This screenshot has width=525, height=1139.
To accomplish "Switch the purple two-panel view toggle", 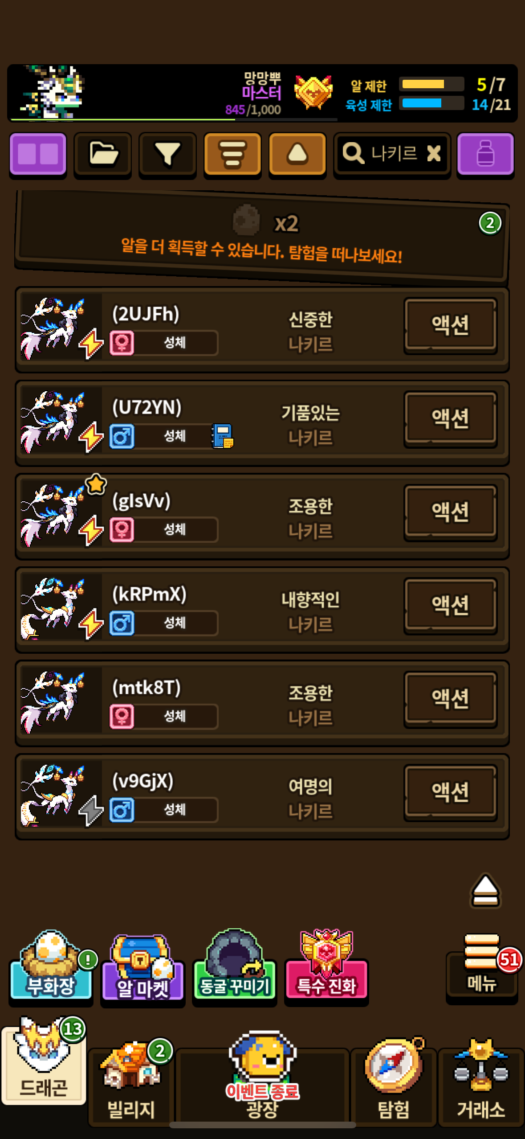I will tap(38, 154).
